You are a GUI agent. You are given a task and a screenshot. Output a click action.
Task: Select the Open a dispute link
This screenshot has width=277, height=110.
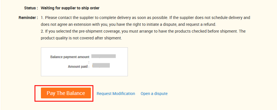pos(154,94)
